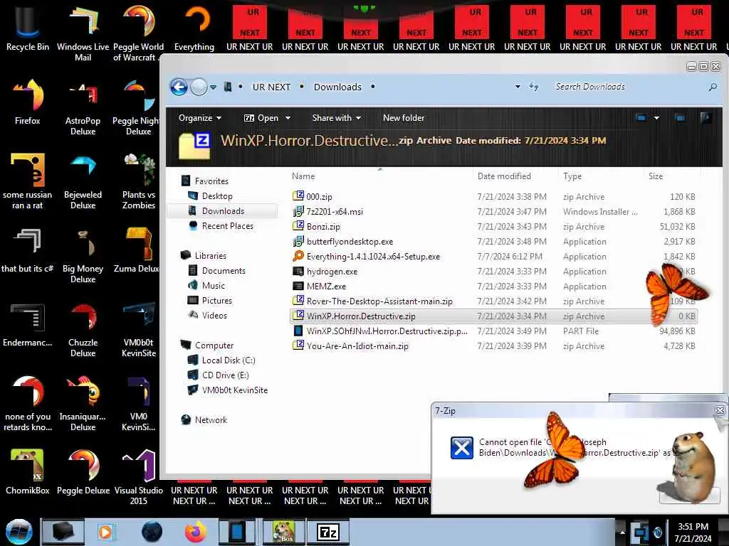Sort by Type column header
The width and height of the screenshot is (729, 546).
[x=572, y=176]
